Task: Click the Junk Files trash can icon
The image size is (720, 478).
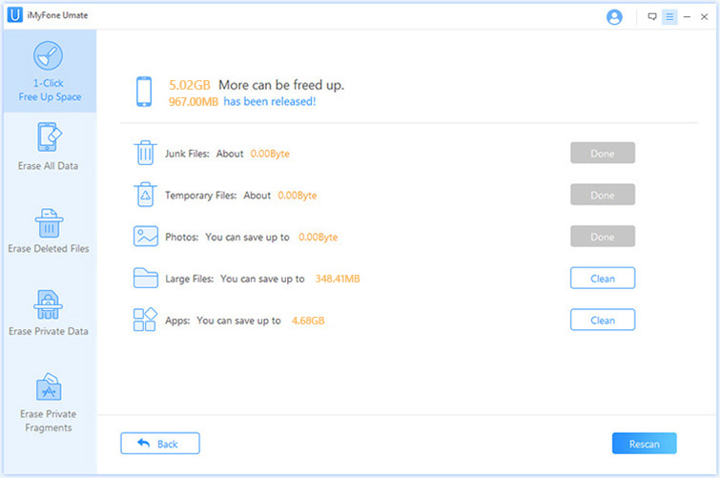Action: 145,153
